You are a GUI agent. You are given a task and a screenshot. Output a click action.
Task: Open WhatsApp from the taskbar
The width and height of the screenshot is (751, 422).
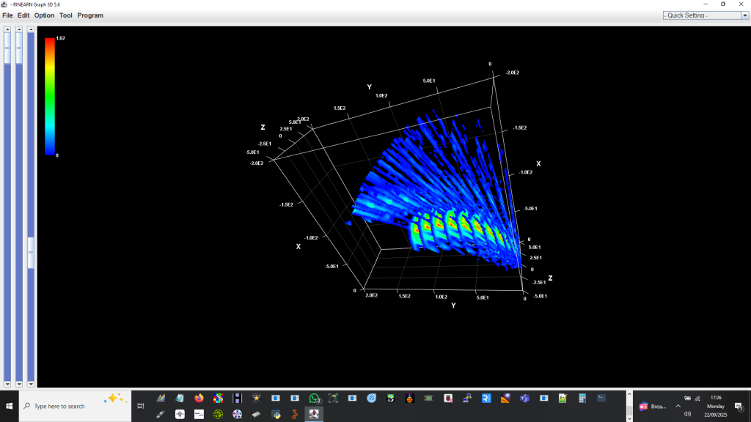pyautogui.click(x=314, y=398)
